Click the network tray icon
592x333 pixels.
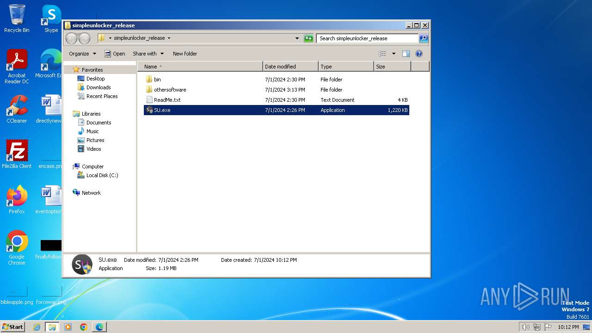[x=537, y=327]
